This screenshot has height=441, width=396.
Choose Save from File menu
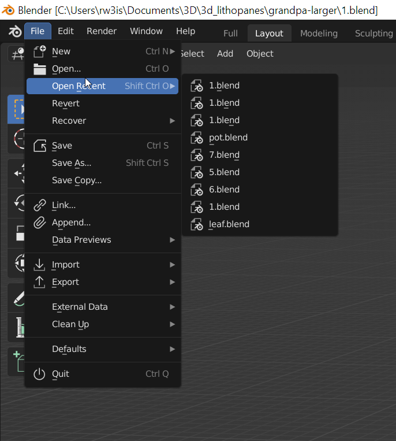(x=103, y=146)
